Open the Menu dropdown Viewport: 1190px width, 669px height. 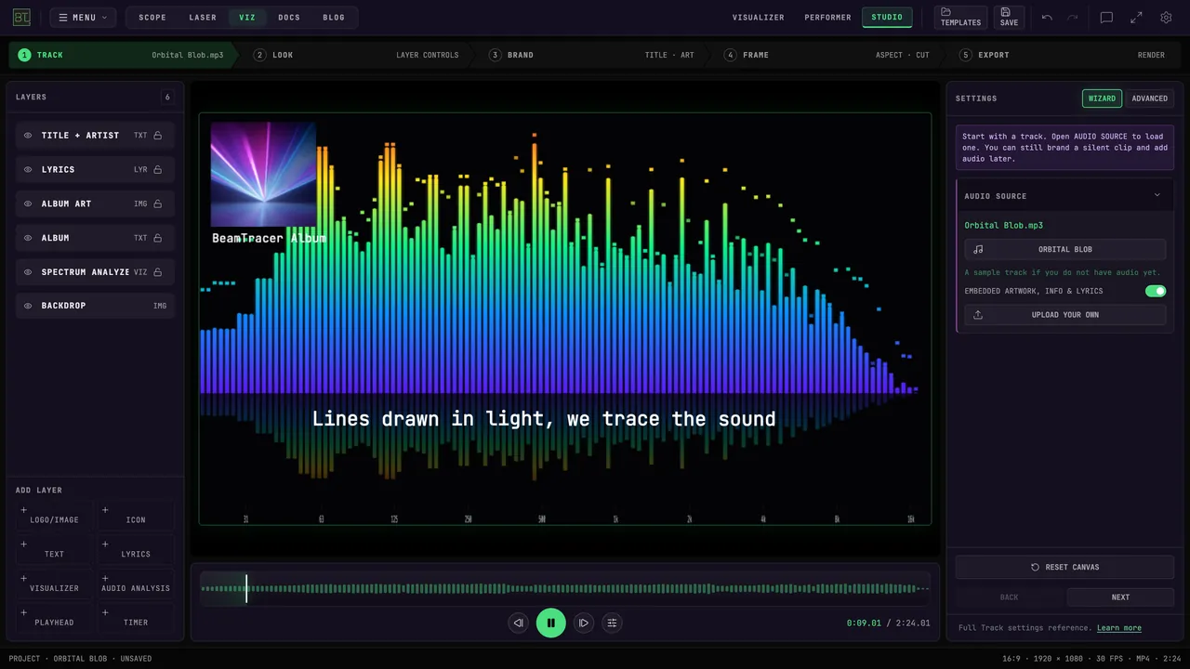coord(84,18)
